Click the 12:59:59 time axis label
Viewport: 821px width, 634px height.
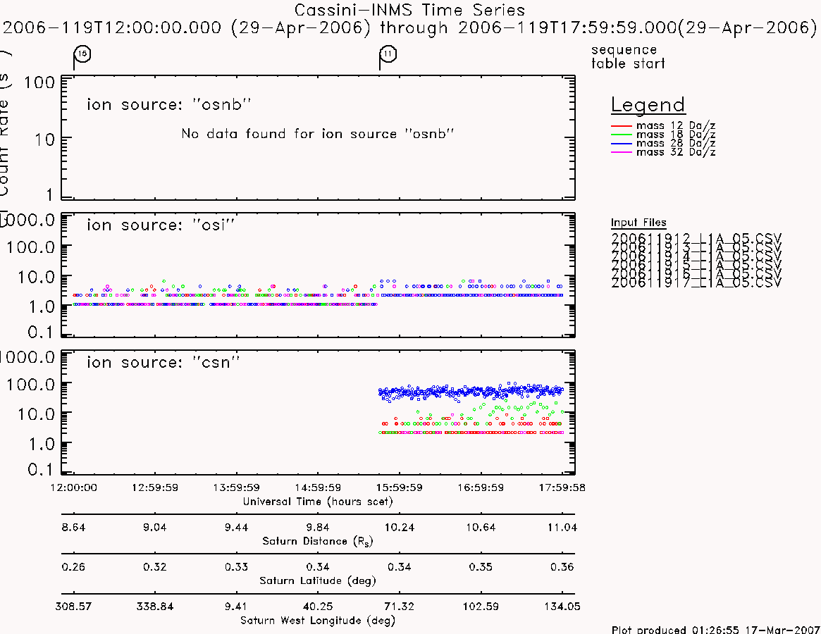click(x=155, y=487)
